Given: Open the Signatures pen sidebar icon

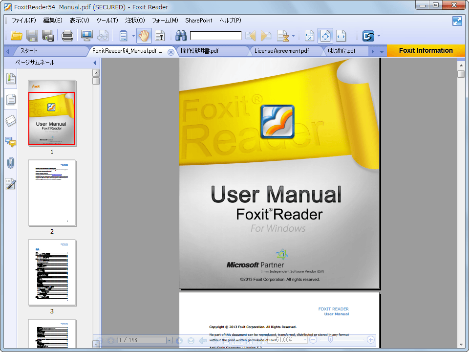Looking at the screenshot, I should click(11, 184).
